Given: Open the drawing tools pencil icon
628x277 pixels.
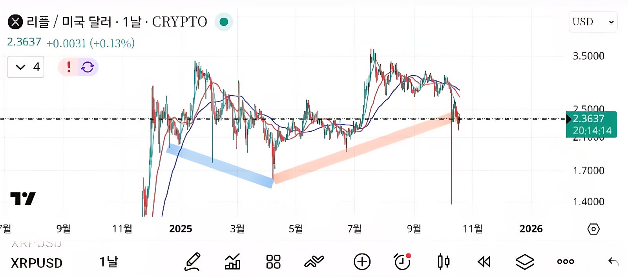Looking at the screenshot, I should point(193,262).
